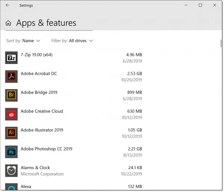Minimize the Settings window

click(186, 5)
